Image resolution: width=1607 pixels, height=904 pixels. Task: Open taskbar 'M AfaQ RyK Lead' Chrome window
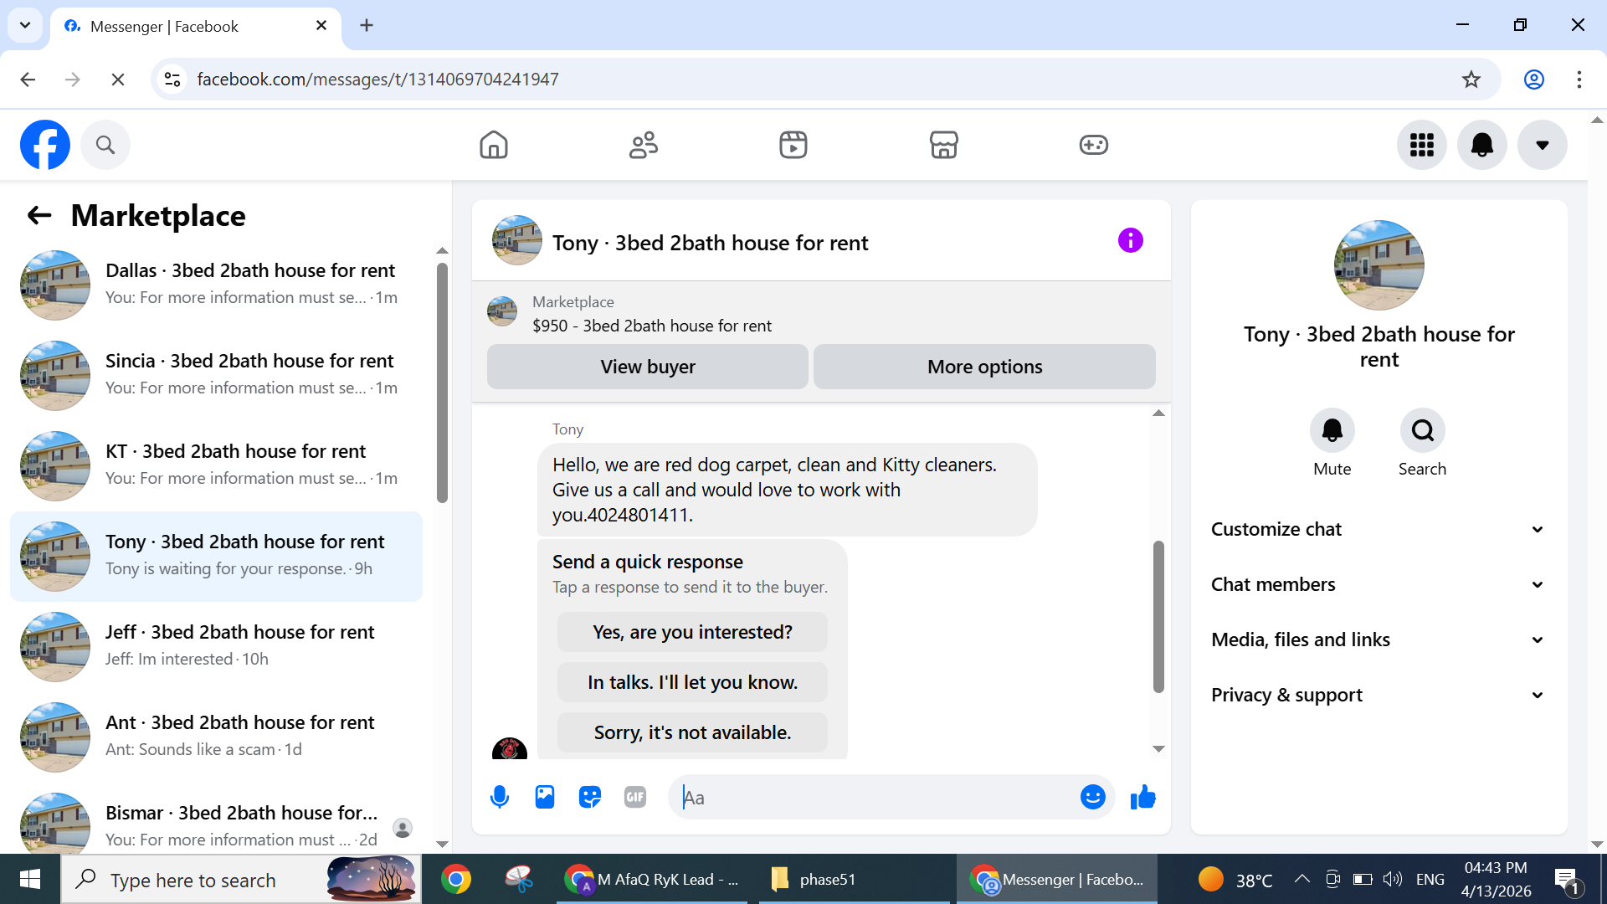652,880
